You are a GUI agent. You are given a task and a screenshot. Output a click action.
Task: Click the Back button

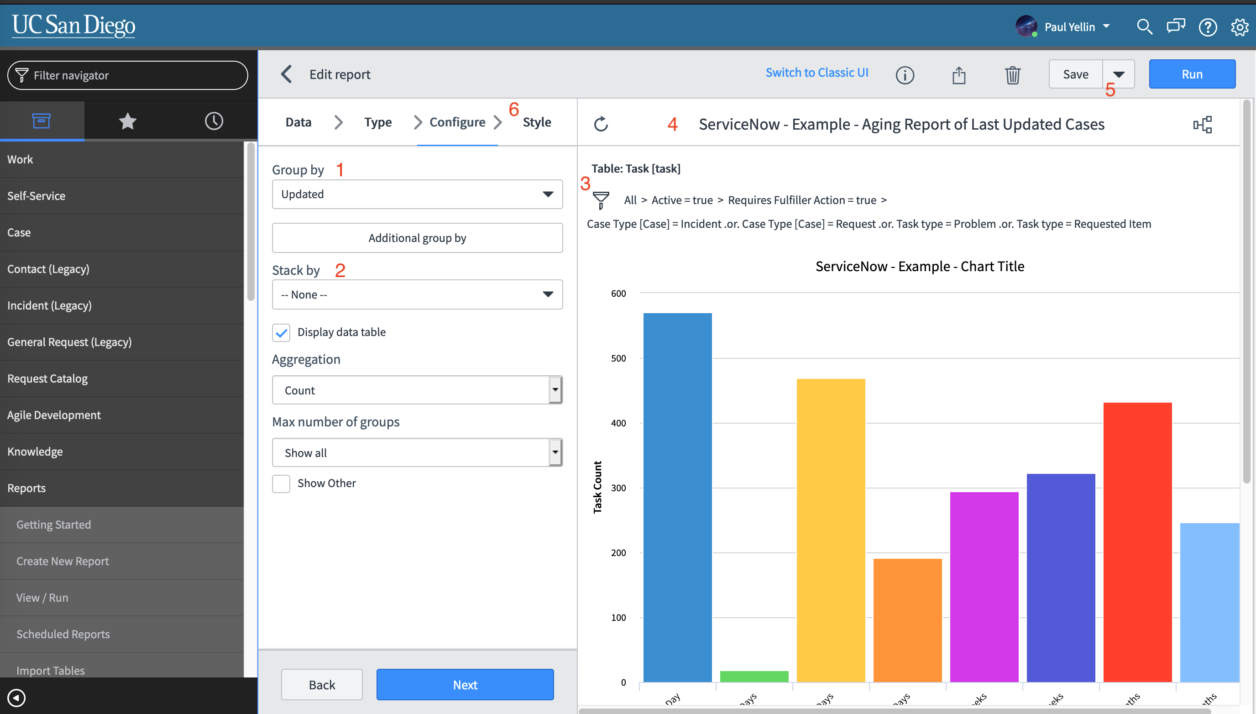coord(322,685)
